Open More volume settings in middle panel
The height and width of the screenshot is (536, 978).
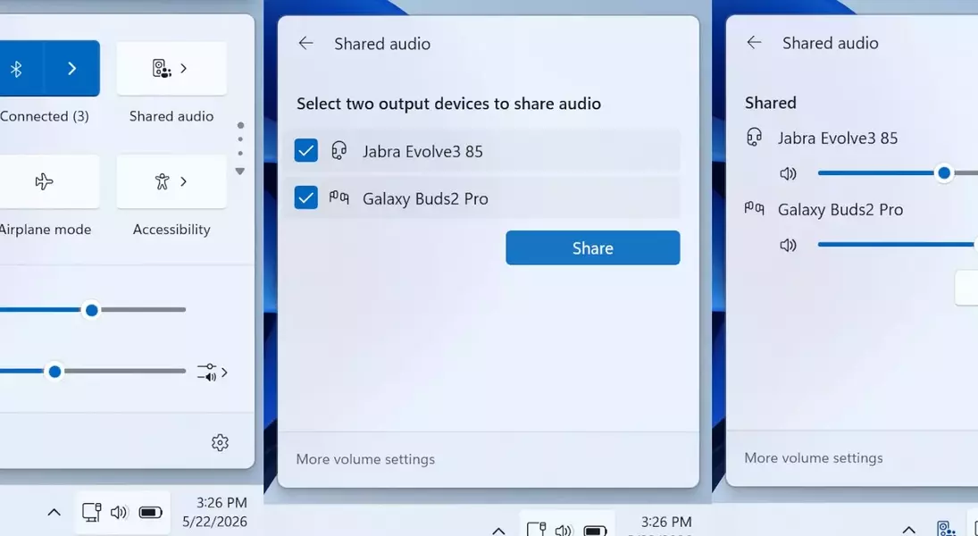click(x=365, y=459)
